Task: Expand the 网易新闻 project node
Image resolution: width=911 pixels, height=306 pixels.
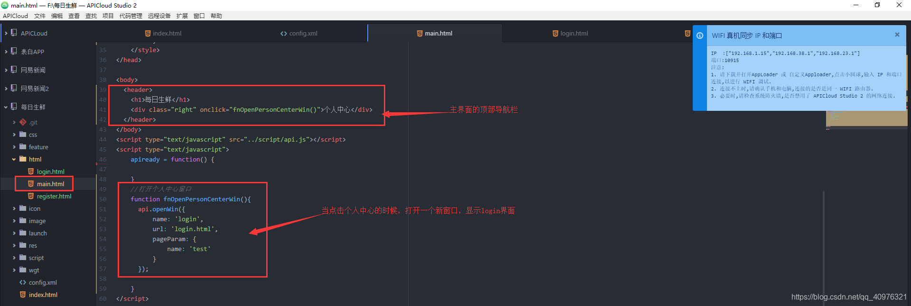Action: (x=6, y=70)
